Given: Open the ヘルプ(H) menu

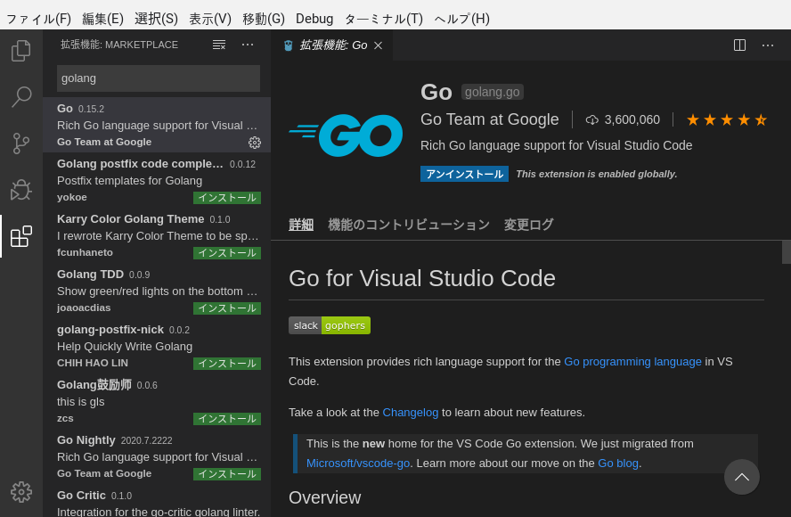Looking at the screenshot, I should pyautogui.click(x=461, y=19).
